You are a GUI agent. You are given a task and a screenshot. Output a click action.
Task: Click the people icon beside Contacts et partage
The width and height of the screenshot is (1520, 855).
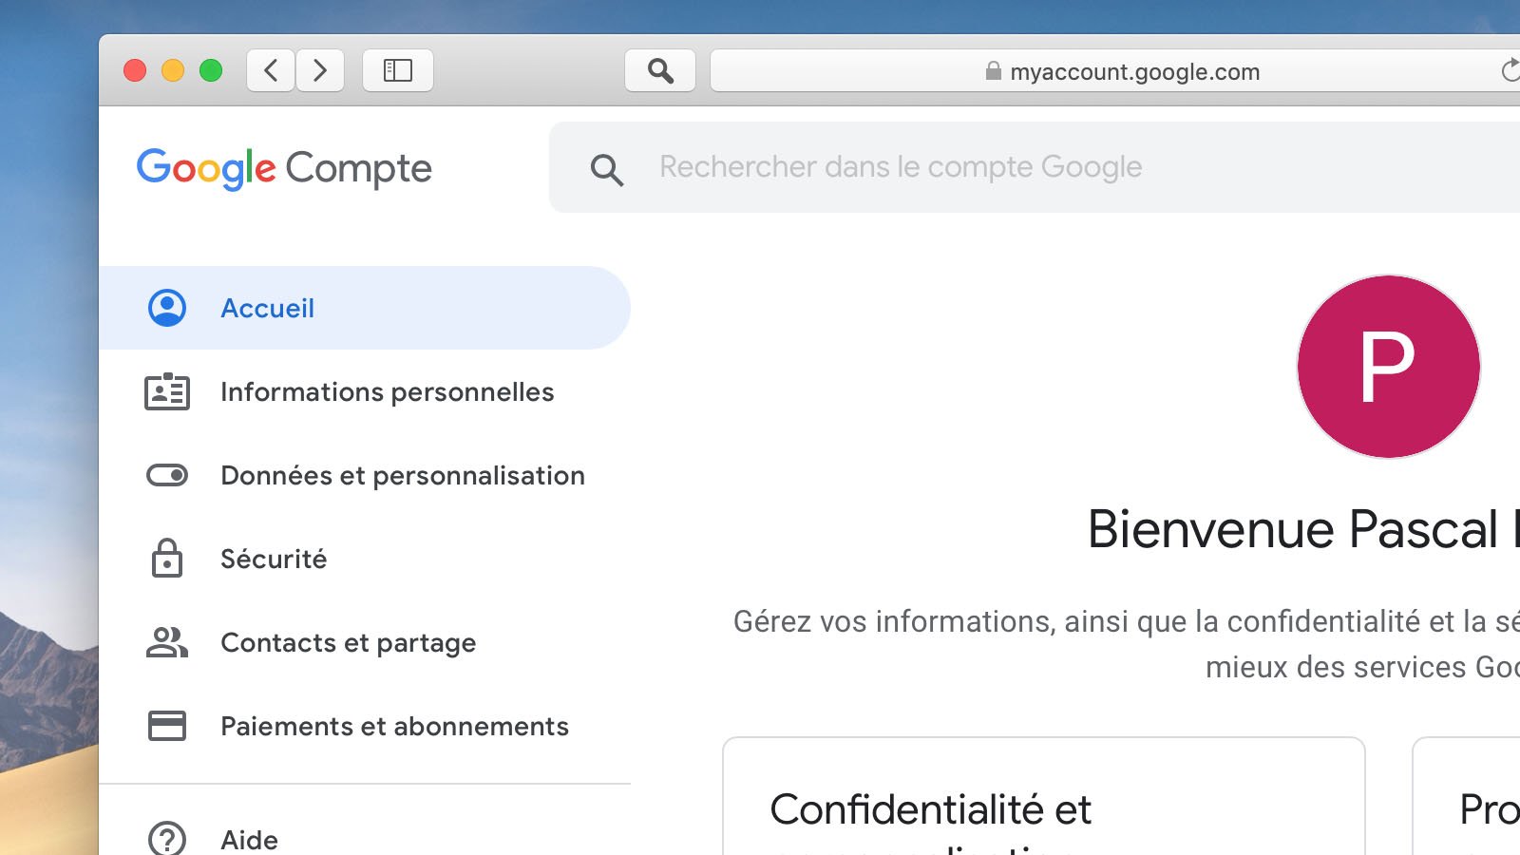pyautogui.click(x=167, y=642)
